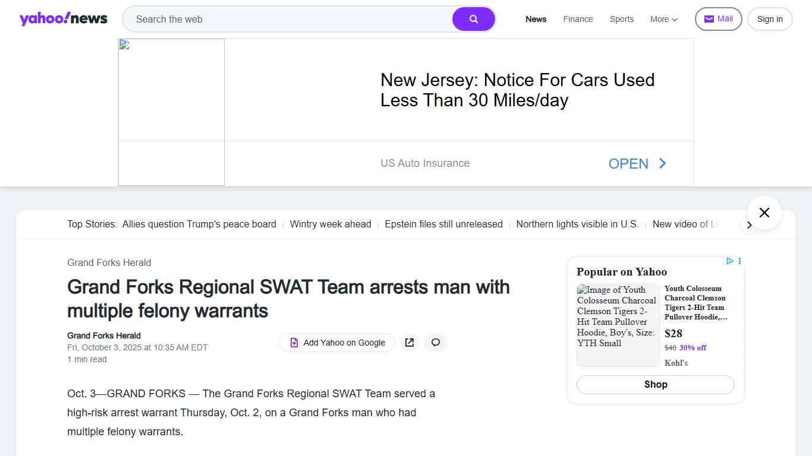Click the AdChoices icon in the sidebar ad
The width and height of the screenshot is (812, 456).
[730, 261]
